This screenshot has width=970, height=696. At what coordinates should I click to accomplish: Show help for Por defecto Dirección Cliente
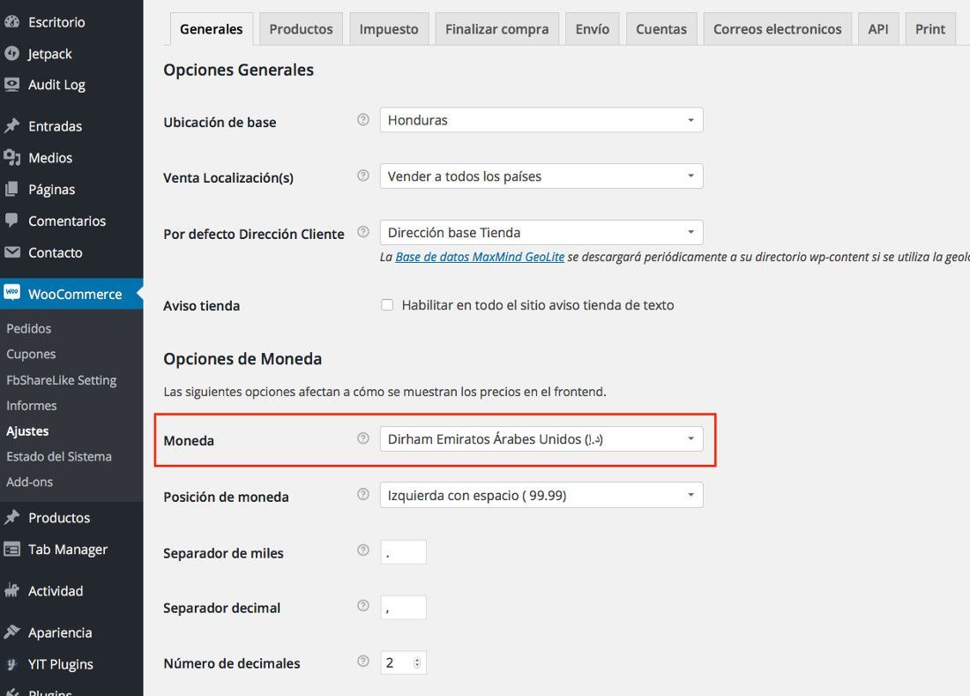pyautogui.click(x=363, y=232)
